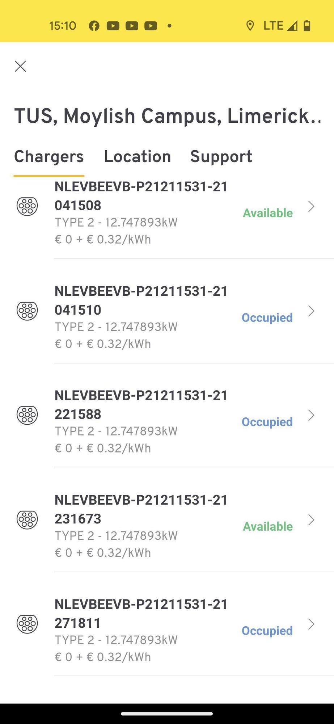
Task: Open chevron for charger 231673
Action: click(311, 520)
